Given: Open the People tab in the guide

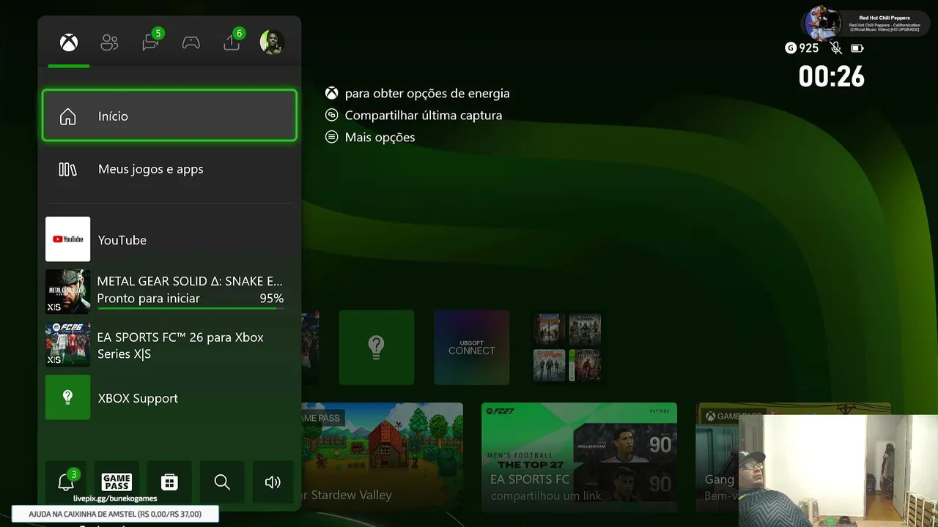Looking at the screenshot, I should click(109, 42).
